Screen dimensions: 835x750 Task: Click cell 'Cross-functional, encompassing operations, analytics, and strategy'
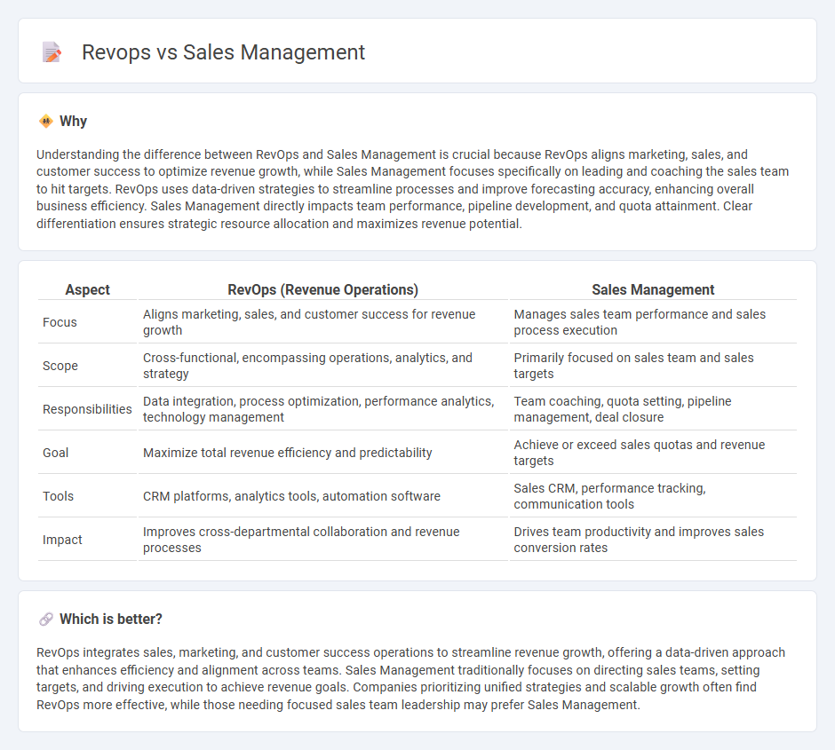click(x=322, y=366)
